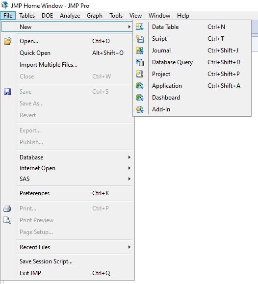Click the Alt+Shift+O shortcut text
258x284 pixels.
(108, 53)
